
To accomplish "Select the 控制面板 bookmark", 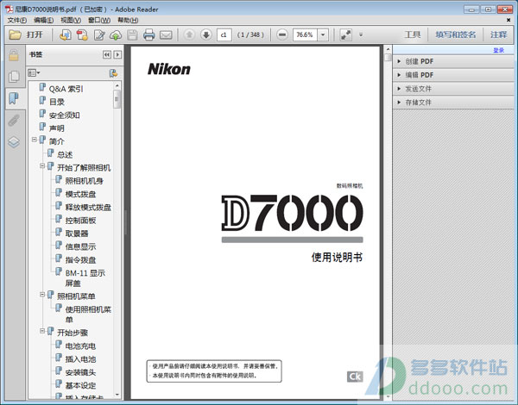I will (80, 221).
